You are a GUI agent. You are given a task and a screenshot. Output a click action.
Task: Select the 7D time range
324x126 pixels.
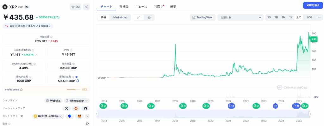[276, 18]
